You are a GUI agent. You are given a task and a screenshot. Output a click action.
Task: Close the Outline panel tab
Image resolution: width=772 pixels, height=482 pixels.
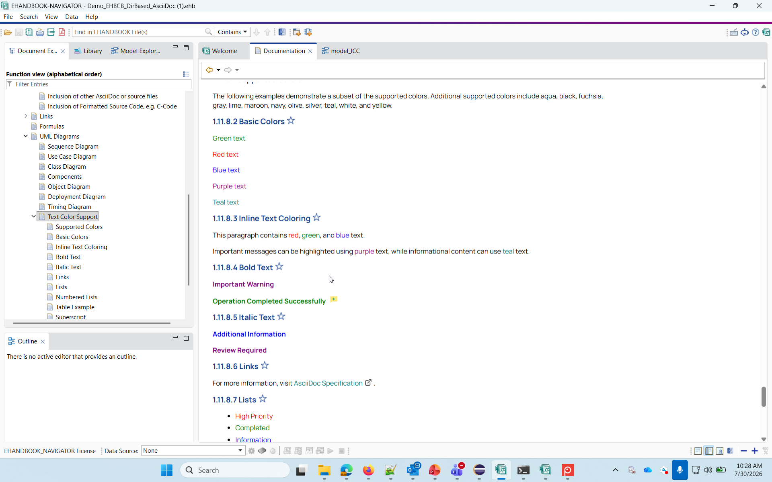[43, 341]
